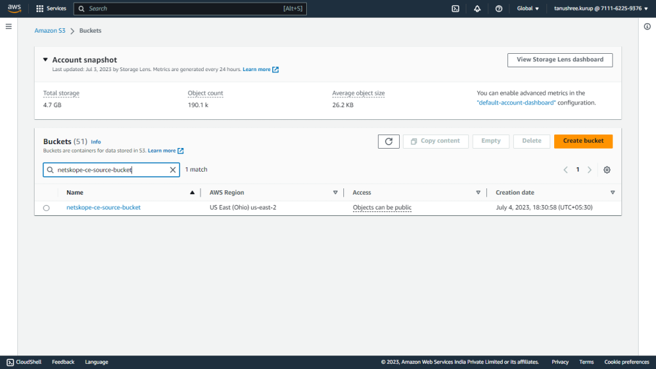Click View Storage Lens dashboard

click(560, 60)
